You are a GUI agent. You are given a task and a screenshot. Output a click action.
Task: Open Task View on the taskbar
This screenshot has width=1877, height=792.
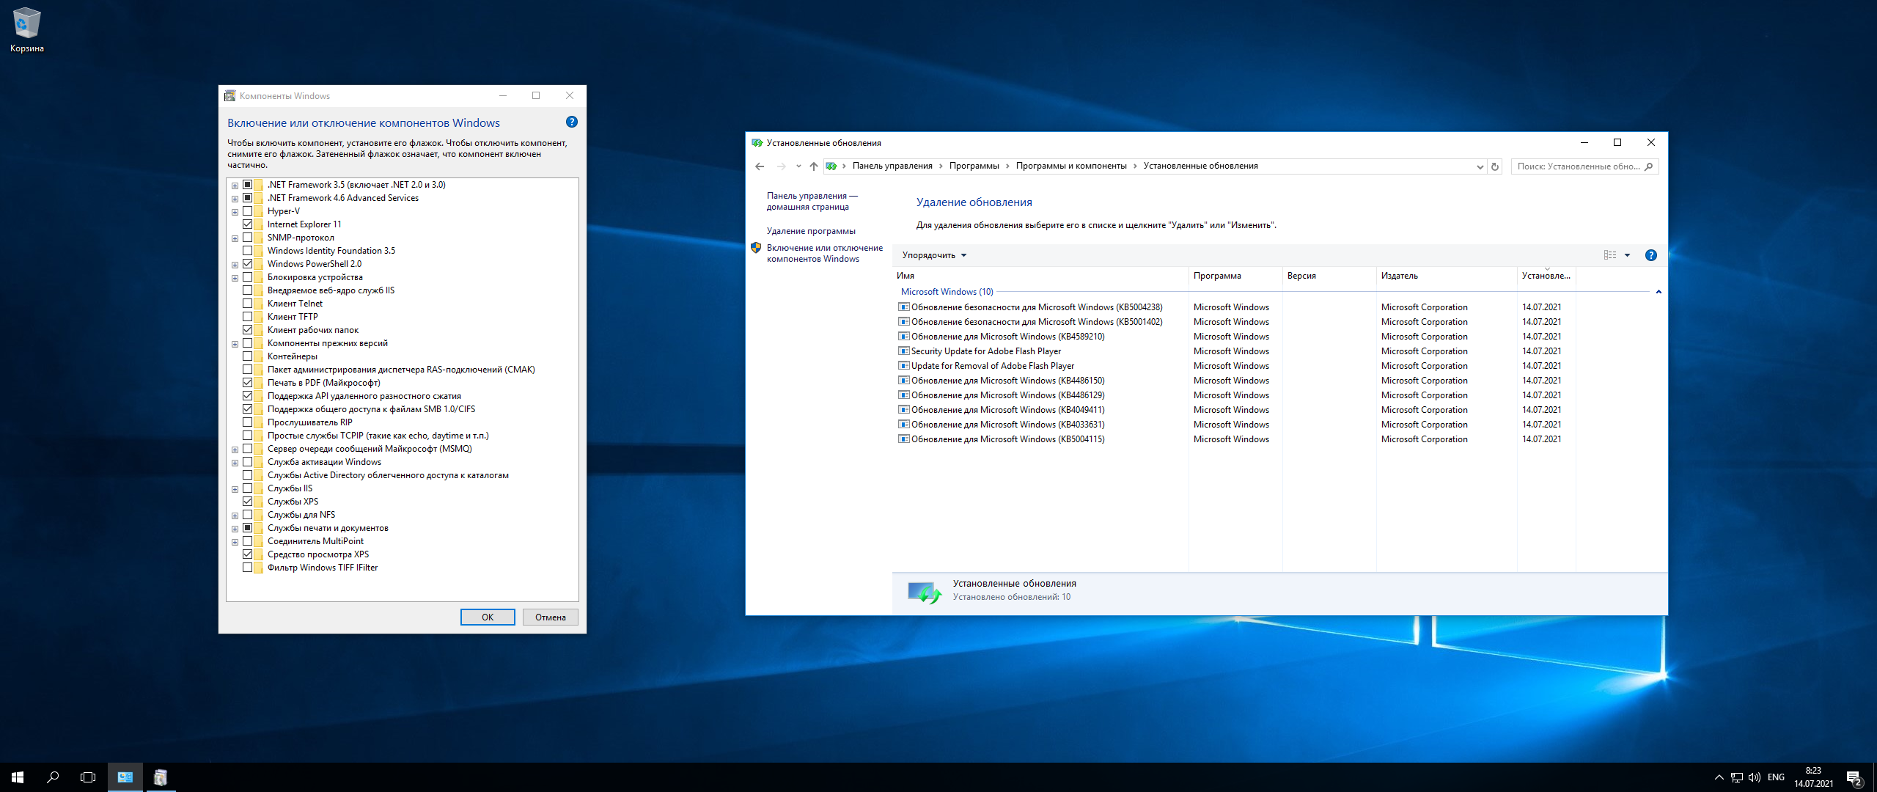(x=88, y=777)
